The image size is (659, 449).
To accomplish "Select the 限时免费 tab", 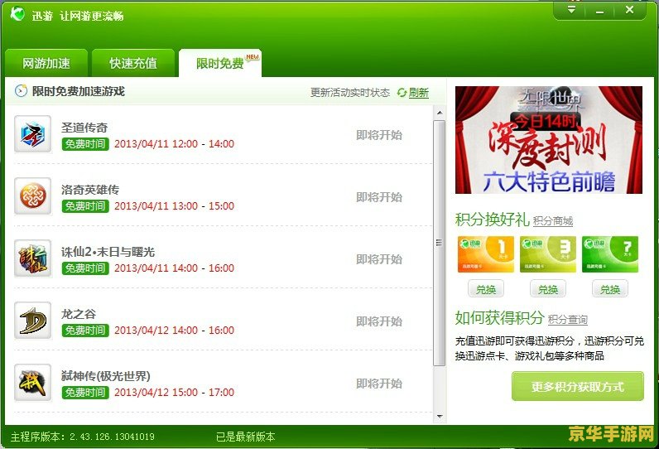I will (x=220, y=63).
